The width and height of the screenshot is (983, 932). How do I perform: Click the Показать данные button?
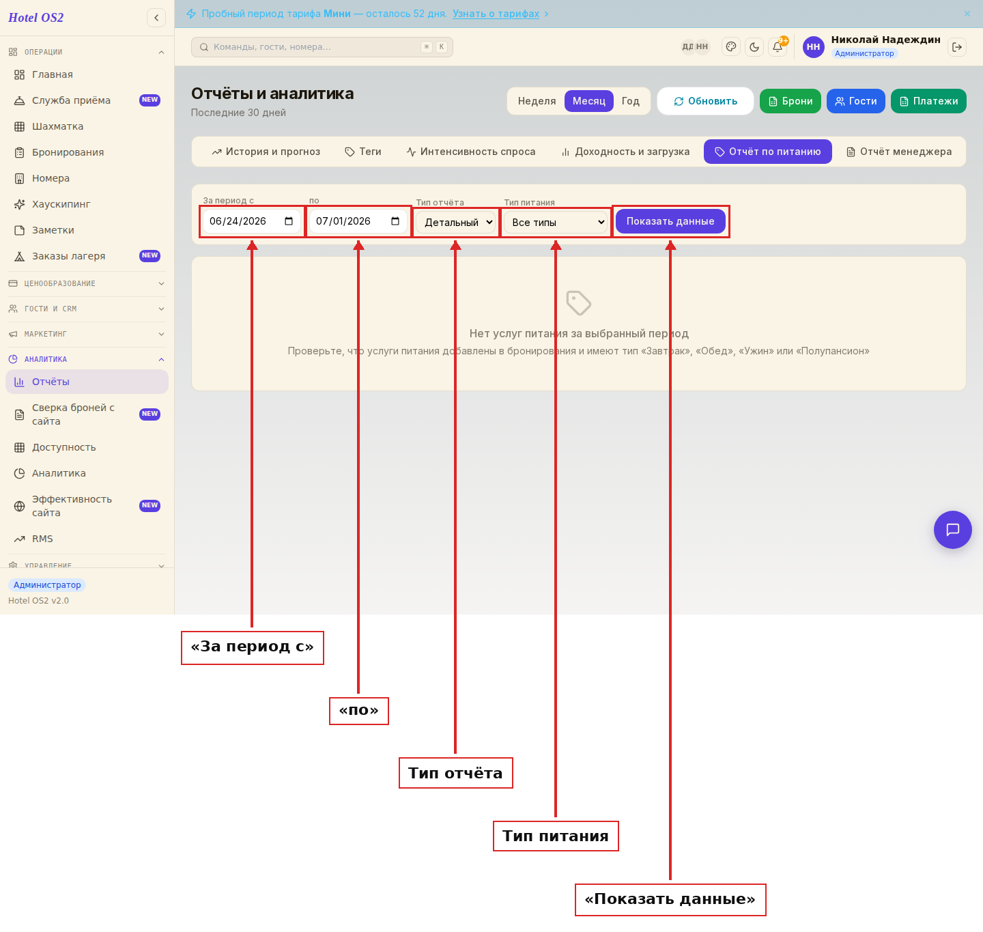[x=670, y=221]
